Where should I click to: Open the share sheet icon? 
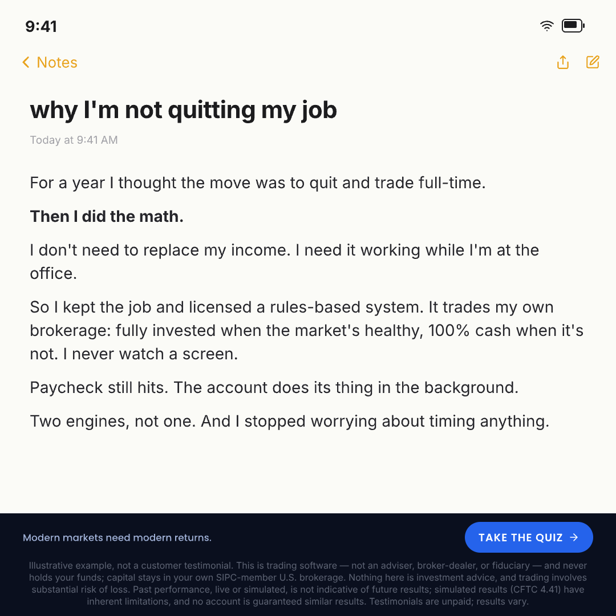click(x=562, y=62)
